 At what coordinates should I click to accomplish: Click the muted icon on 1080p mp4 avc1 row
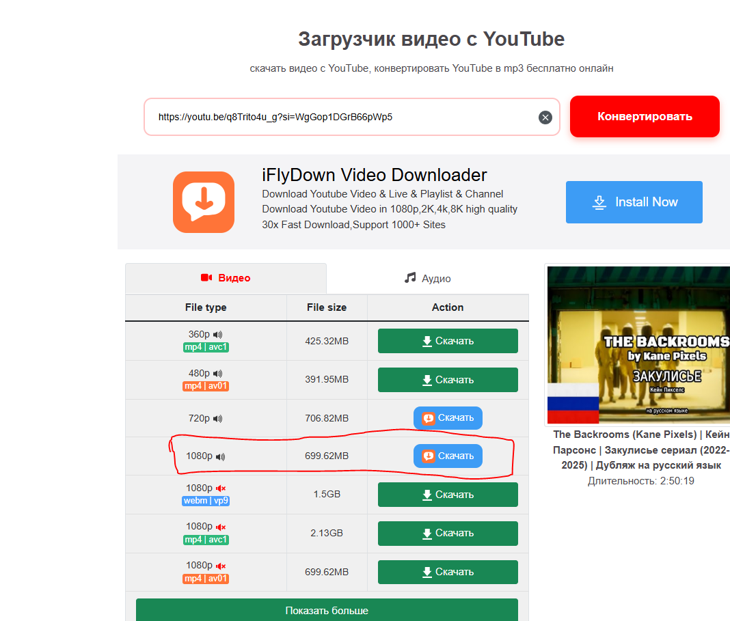[x=221, y=527]
